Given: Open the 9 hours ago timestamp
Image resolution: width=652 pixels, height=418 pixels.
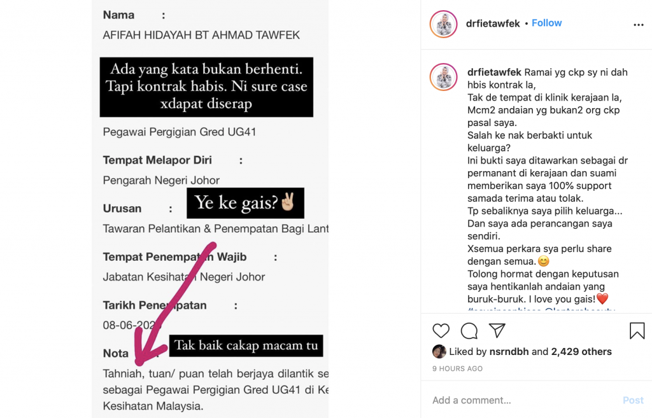Looking at the screenshot, I should [x=457, y=368].
